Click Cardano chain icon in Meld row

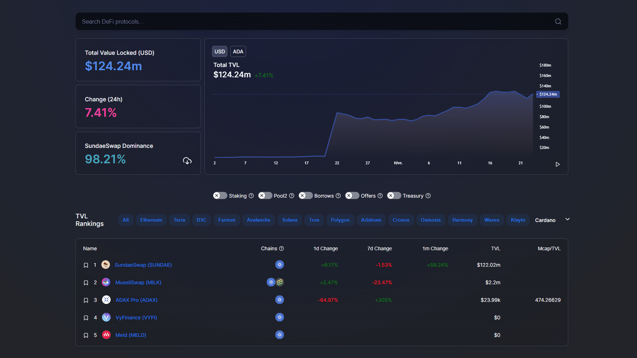[x=280, y=335]
